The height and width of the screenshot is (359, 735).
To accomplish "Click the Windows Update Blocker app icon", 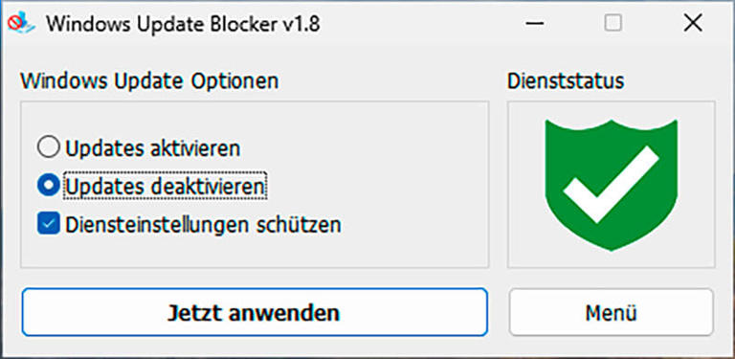I will (x=22, y=22).
